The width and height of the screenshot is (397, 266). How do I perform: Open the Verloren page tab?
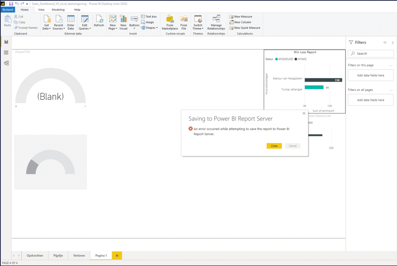79,256
